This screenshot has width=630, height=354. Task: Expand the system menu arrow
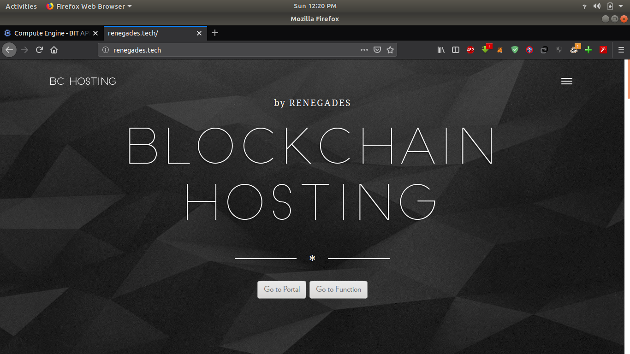point(621,6)
